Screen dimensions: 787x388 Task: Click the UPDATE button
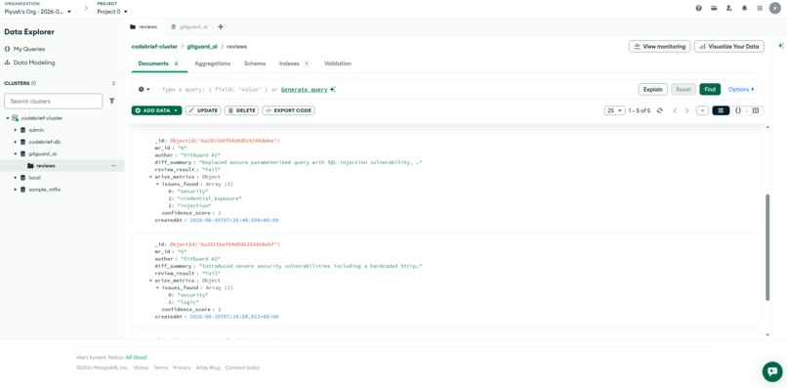point(203,110)
